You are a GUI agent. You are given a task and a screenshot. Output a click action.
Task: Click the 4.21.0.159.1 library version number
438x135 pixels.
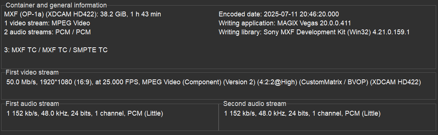point(391,32)
